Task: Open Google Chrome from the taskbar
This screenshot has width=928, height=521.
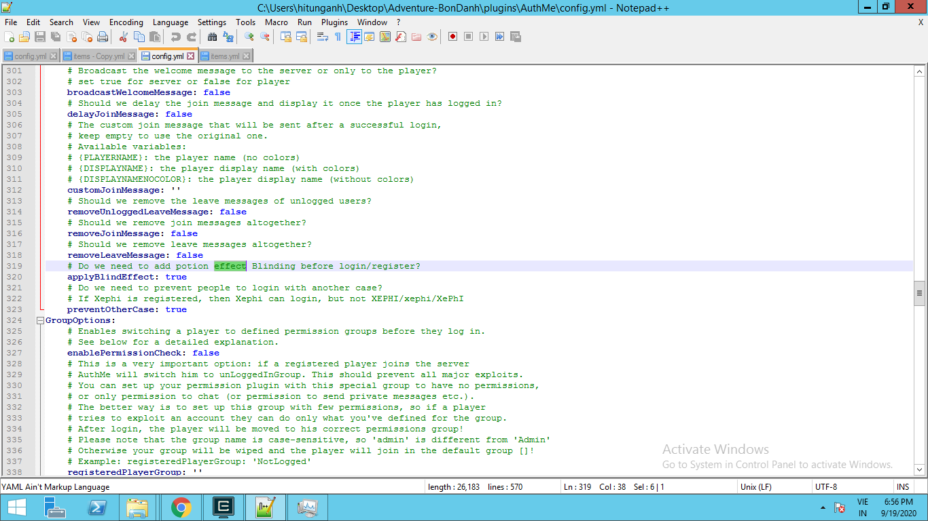Action: click(181, 507)
